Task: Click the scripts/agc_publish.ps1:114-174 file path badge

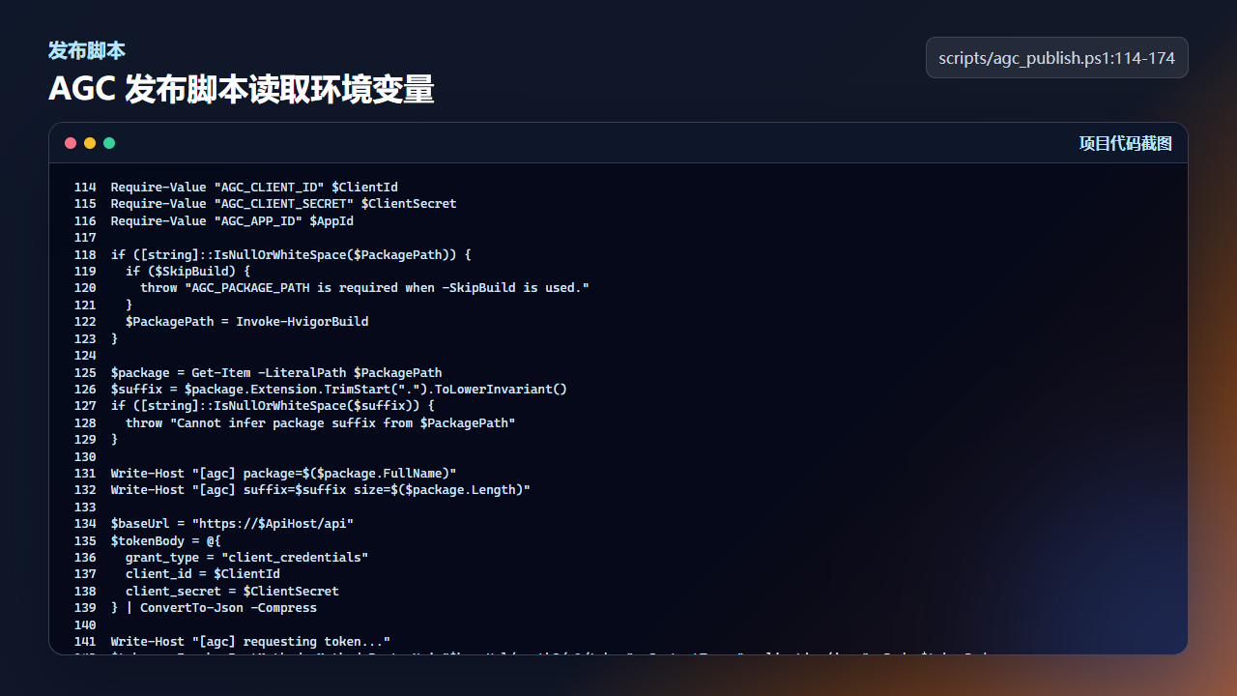Action: click(1056, 58)
